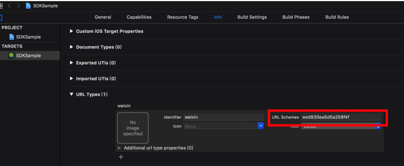Click the No image specified well
This screenshot has width=404, height=166.
point(133,128)
